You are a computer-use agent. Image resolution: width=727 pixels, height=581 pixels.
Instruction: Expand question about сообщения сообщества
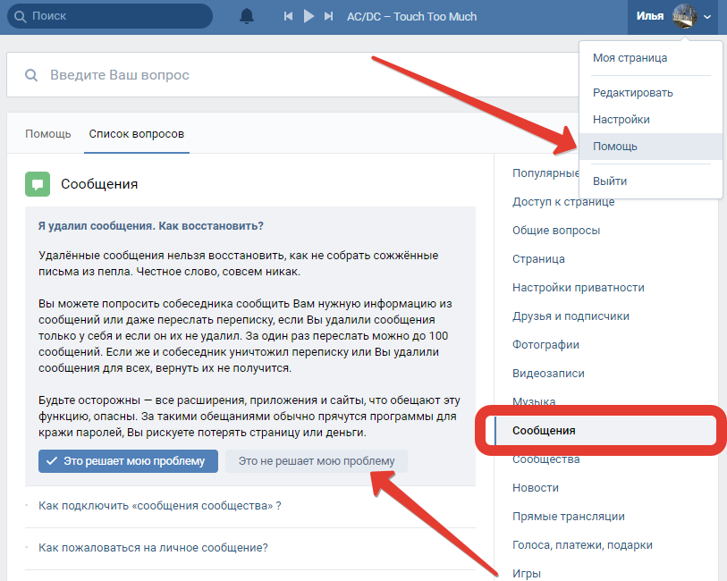coord(160,506)
